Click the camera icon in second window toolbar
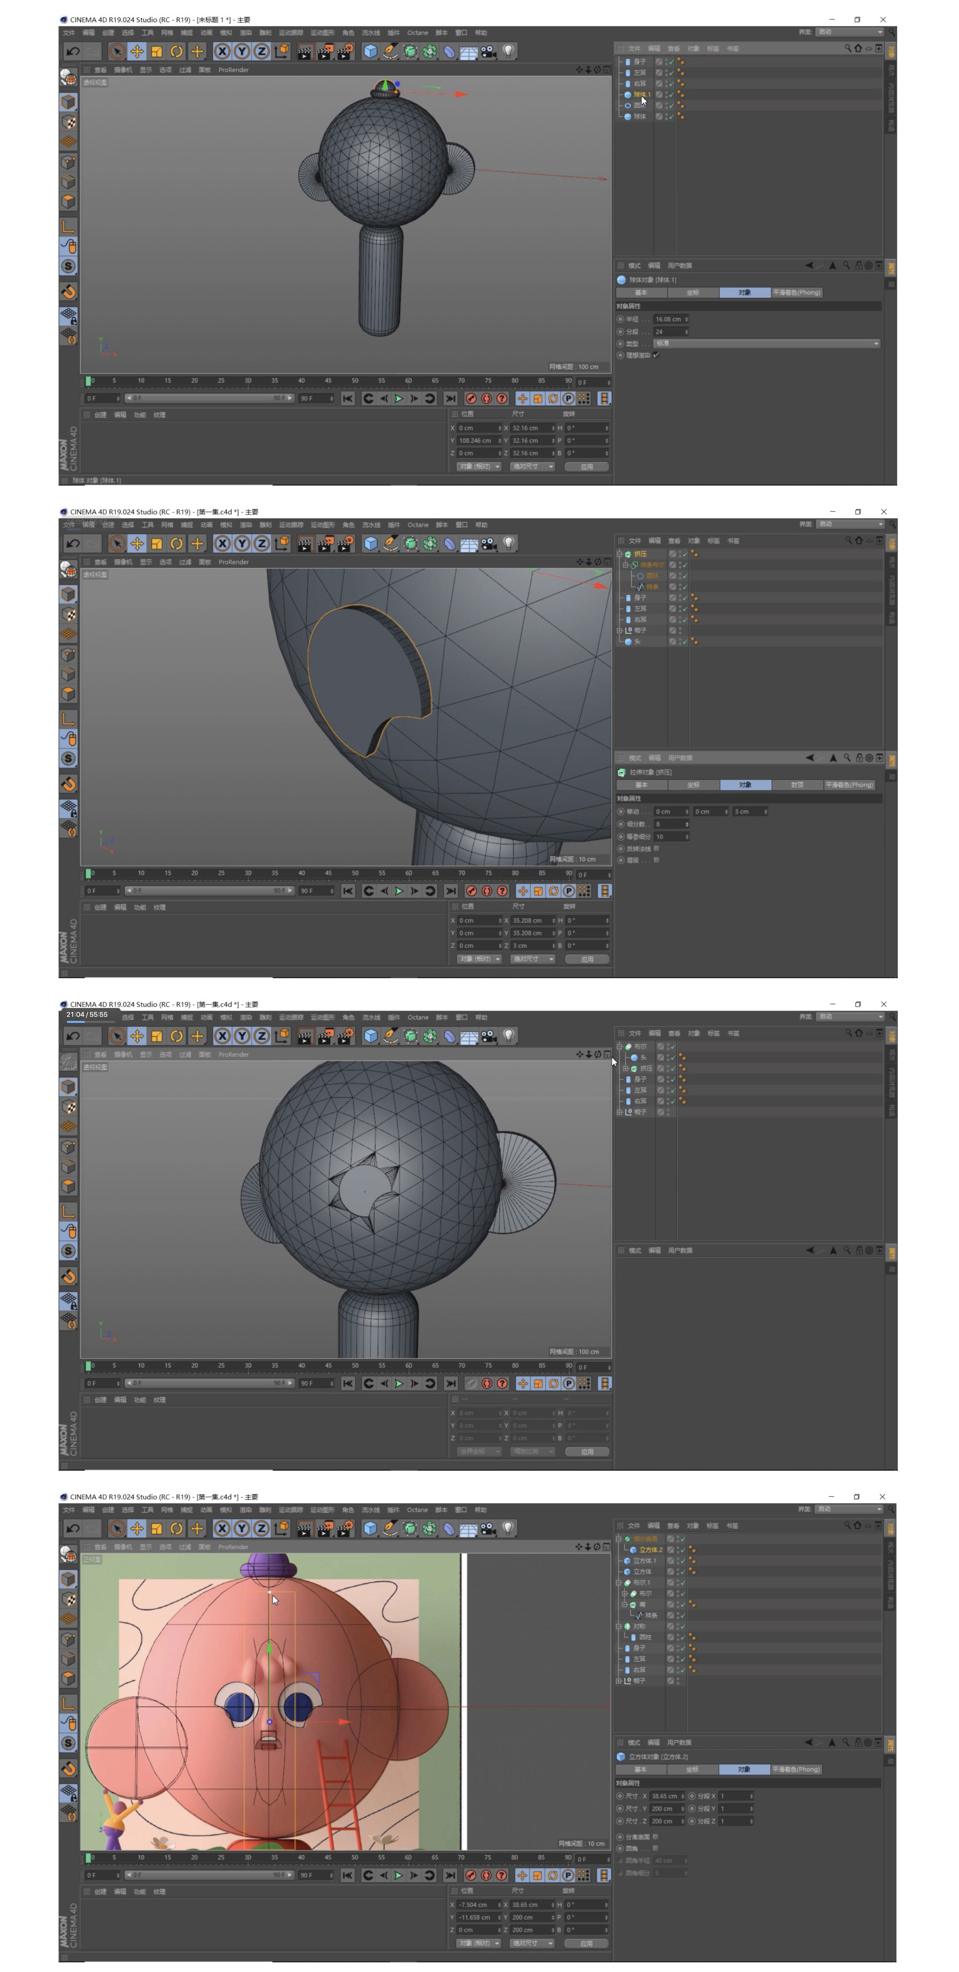This screenshot has width=959, height=1972. (488, 544)
